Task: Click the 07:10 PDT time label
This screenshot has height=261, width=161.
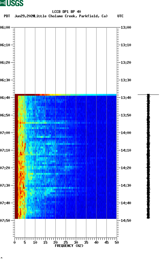Action: [5, 150]
